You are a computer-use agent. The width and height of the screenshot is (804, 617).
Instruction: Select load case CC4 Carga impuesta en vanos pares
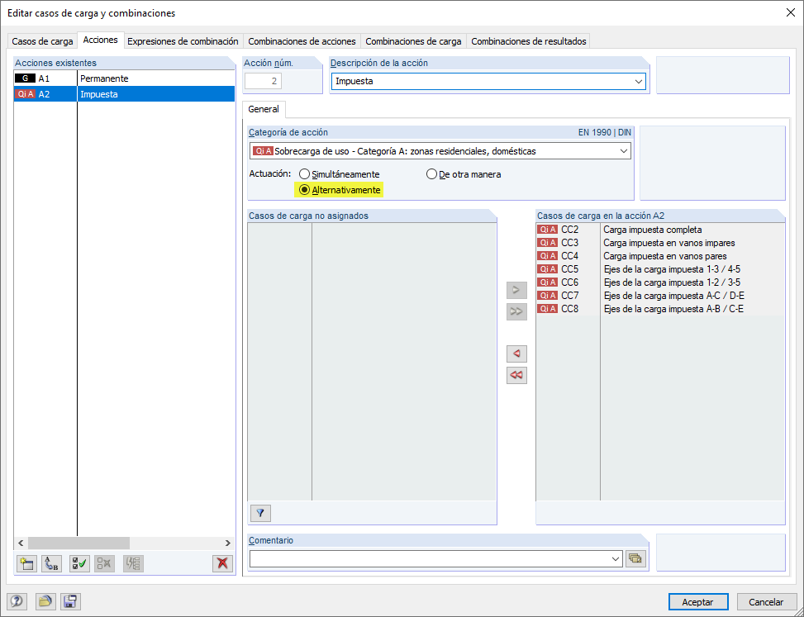(660, 256)
